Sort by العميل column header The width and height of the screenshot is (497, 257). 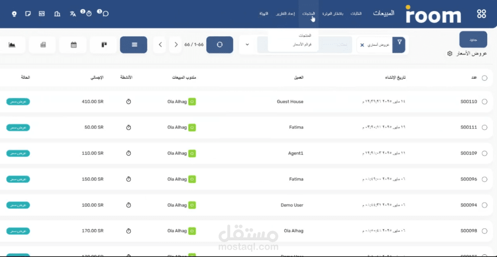(299, 78)
